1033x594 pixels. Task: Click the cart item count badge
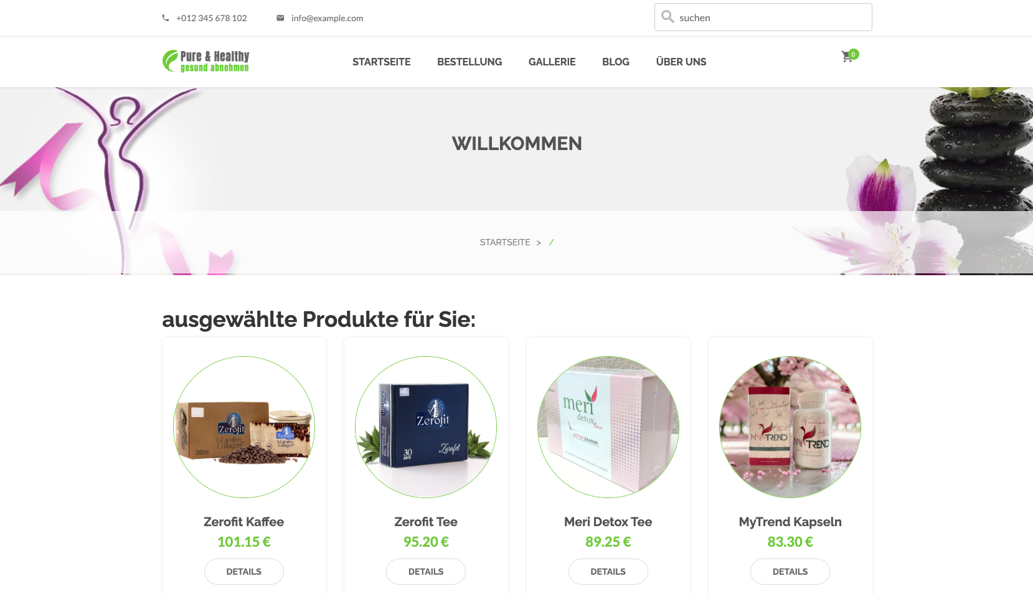[854, 54]
